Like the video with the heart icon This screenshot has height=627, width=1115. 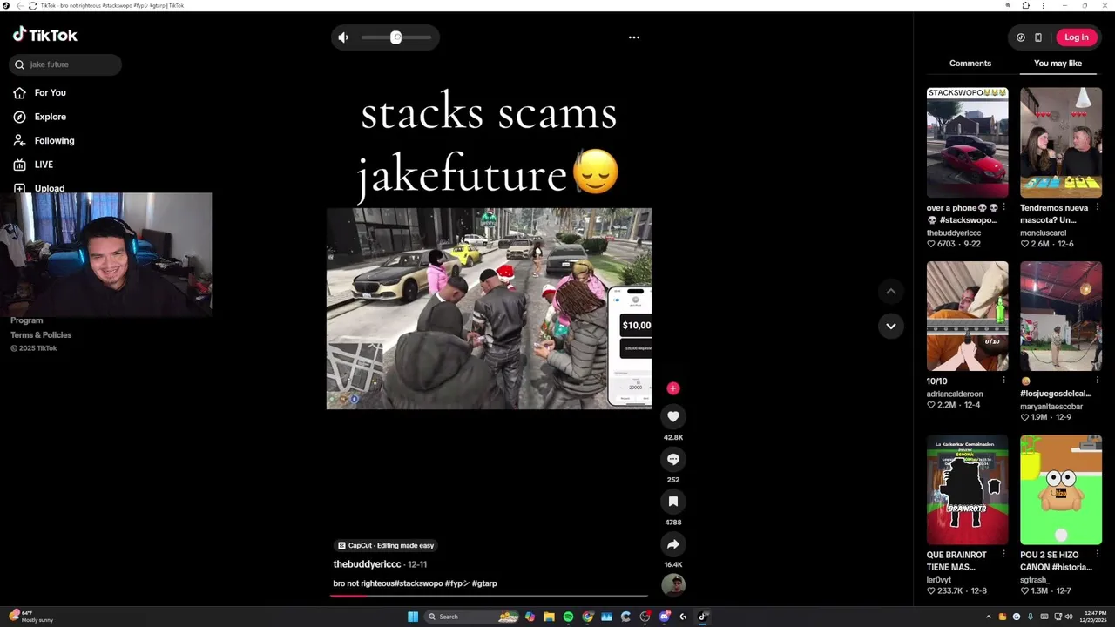point(673,416)
